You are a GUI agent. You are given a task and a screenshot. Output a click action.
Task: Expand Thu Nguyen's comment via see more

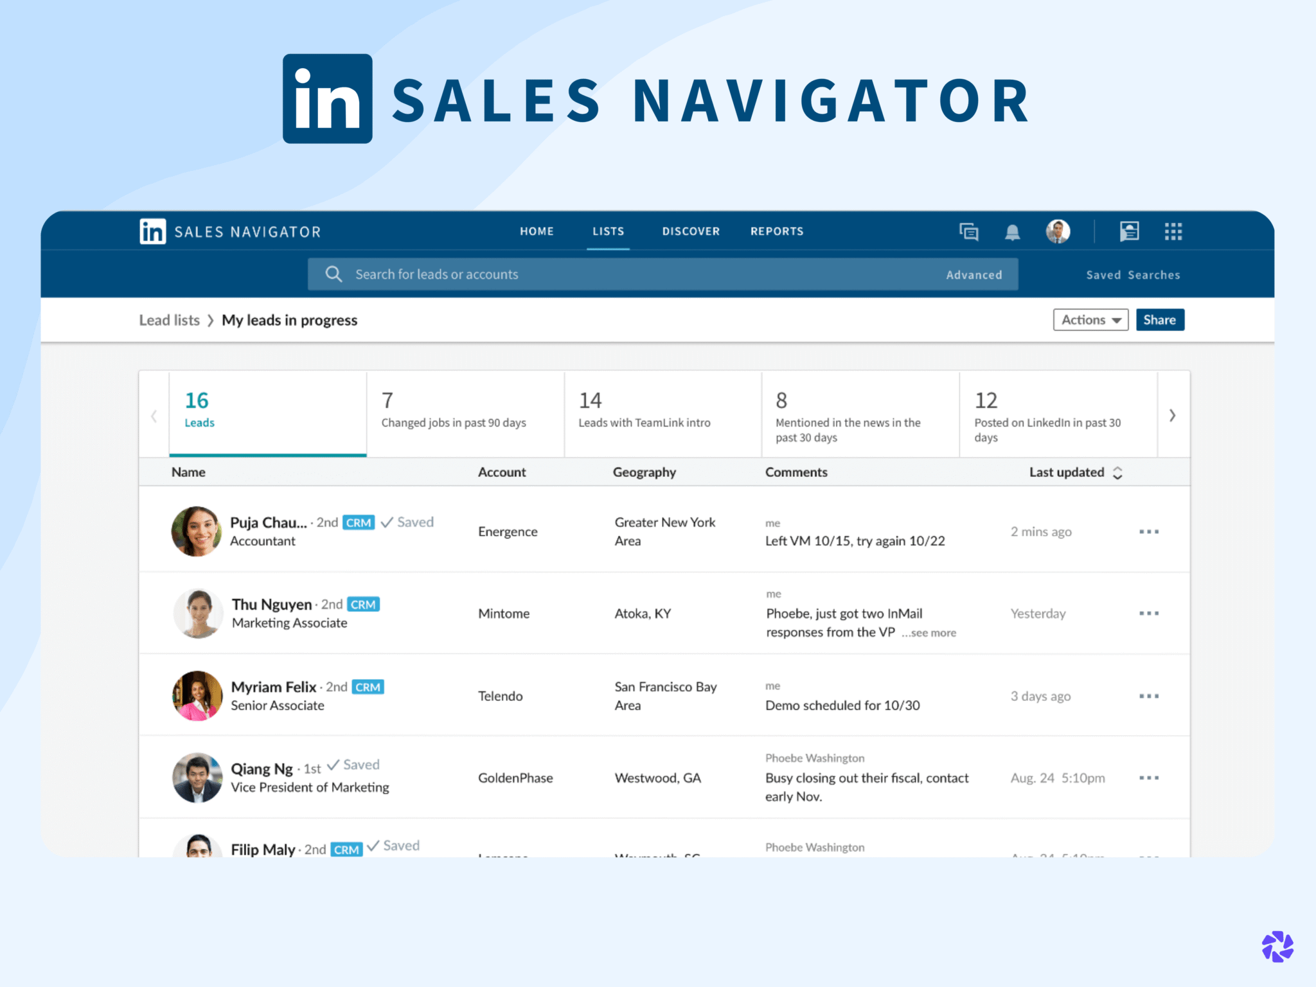point(929,632)
